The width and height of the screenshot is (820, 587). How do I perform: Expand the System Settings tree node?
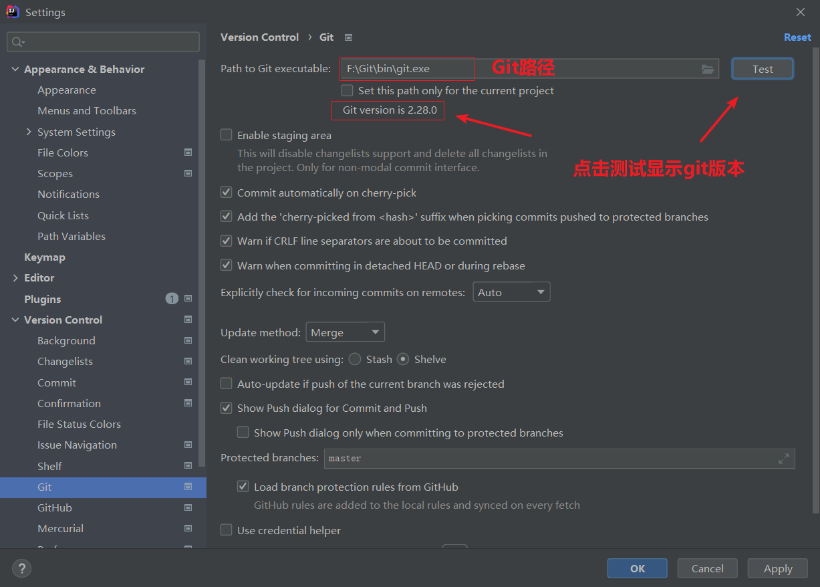[29, 132]
